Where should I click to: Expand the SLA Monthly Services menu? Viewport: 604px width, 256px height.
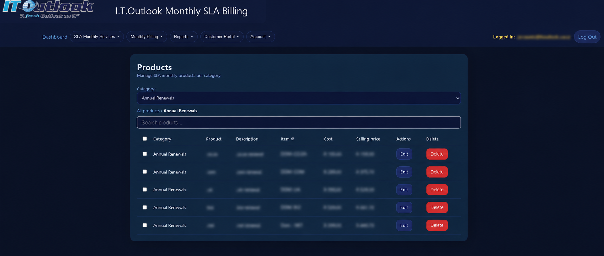97,37
